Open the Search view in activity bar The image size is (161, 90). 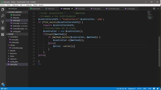[3, 15]
